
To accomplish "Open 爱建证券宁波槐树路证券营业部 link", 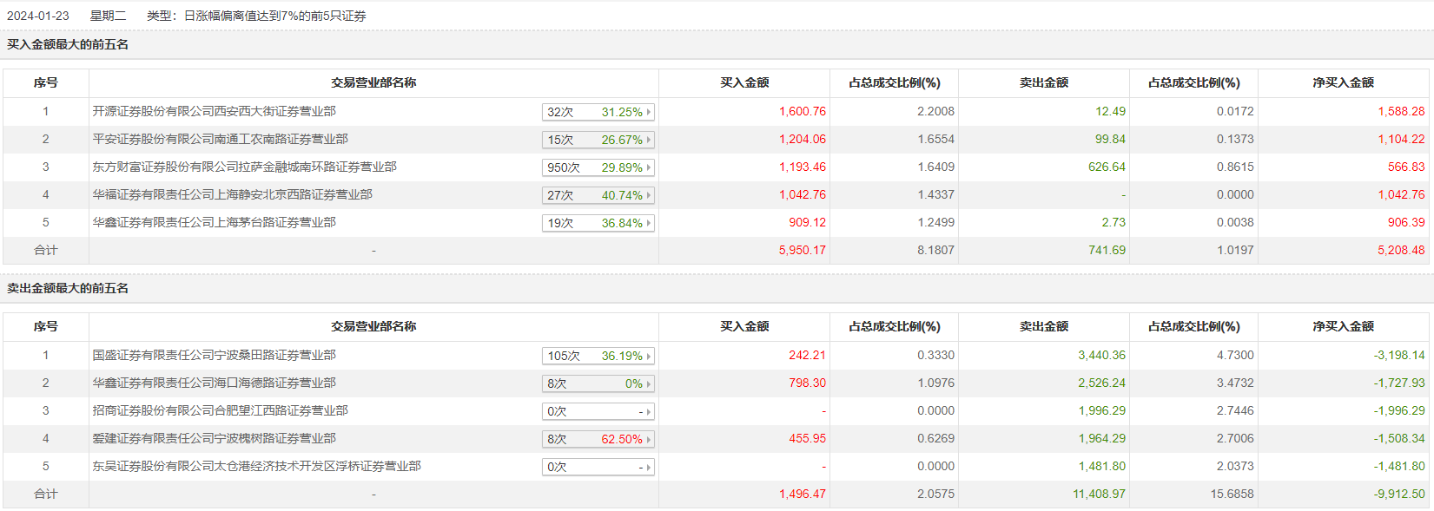I will point(214,439).
